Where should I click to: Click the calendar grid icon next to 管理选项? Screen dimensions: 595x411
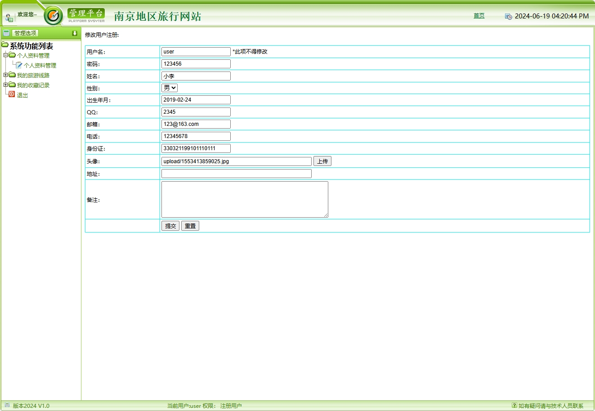pyautogui.click(x=6, y=33)
